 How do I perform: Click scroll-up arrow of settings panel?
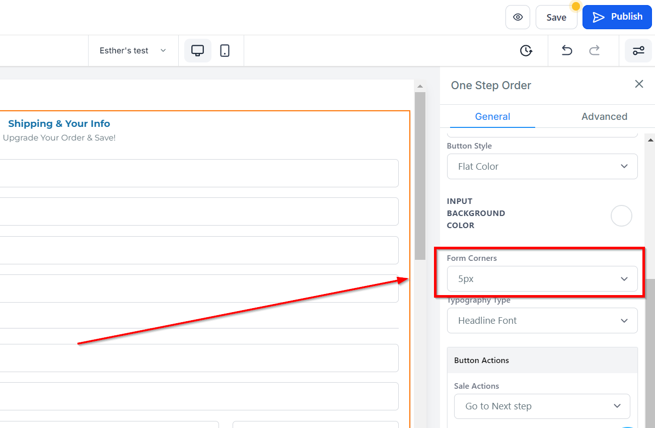point(650,139)
